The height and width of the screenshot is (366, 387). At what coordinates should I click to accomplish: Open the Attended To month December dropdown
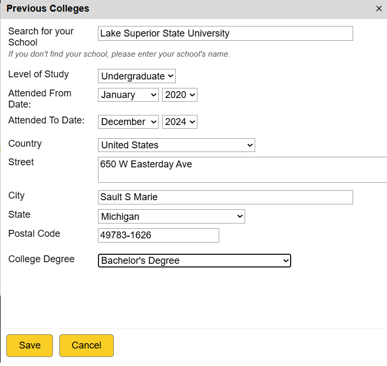tap(128, 122)
